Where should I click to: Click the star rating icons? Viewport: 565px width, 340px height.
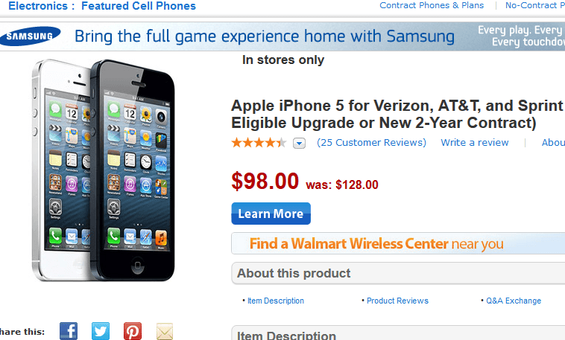click(258, 143)
